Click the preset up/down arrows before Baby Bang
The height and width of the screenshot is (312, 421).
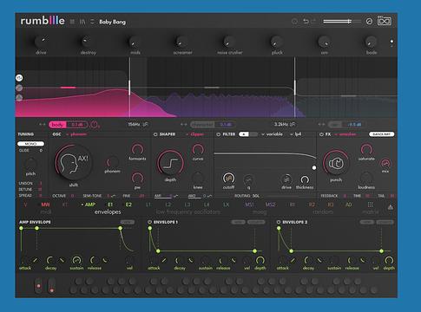point(92,22)
